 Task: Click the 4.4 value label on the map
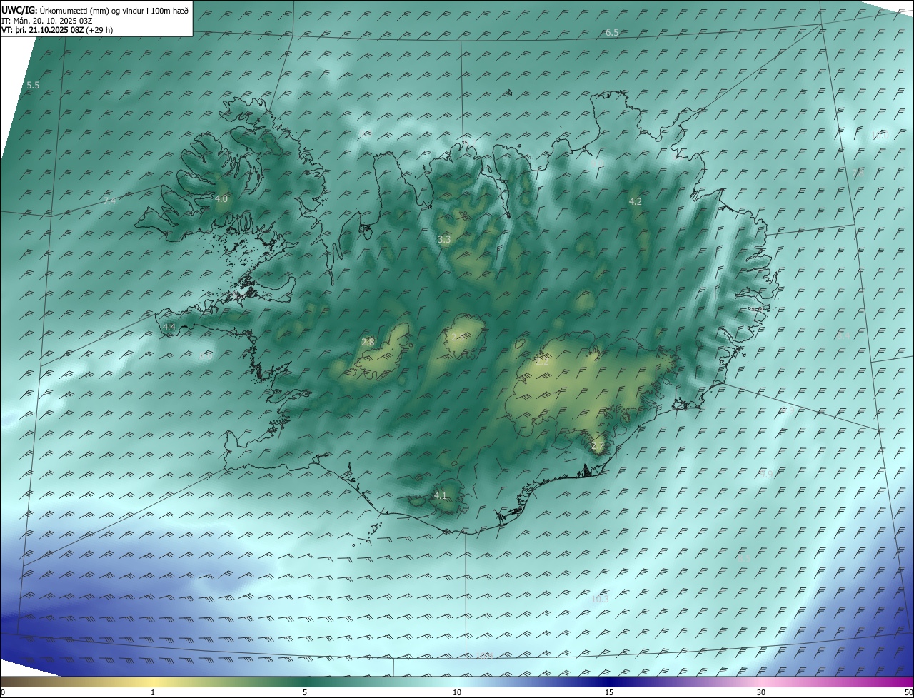click(x=169, y=327)
